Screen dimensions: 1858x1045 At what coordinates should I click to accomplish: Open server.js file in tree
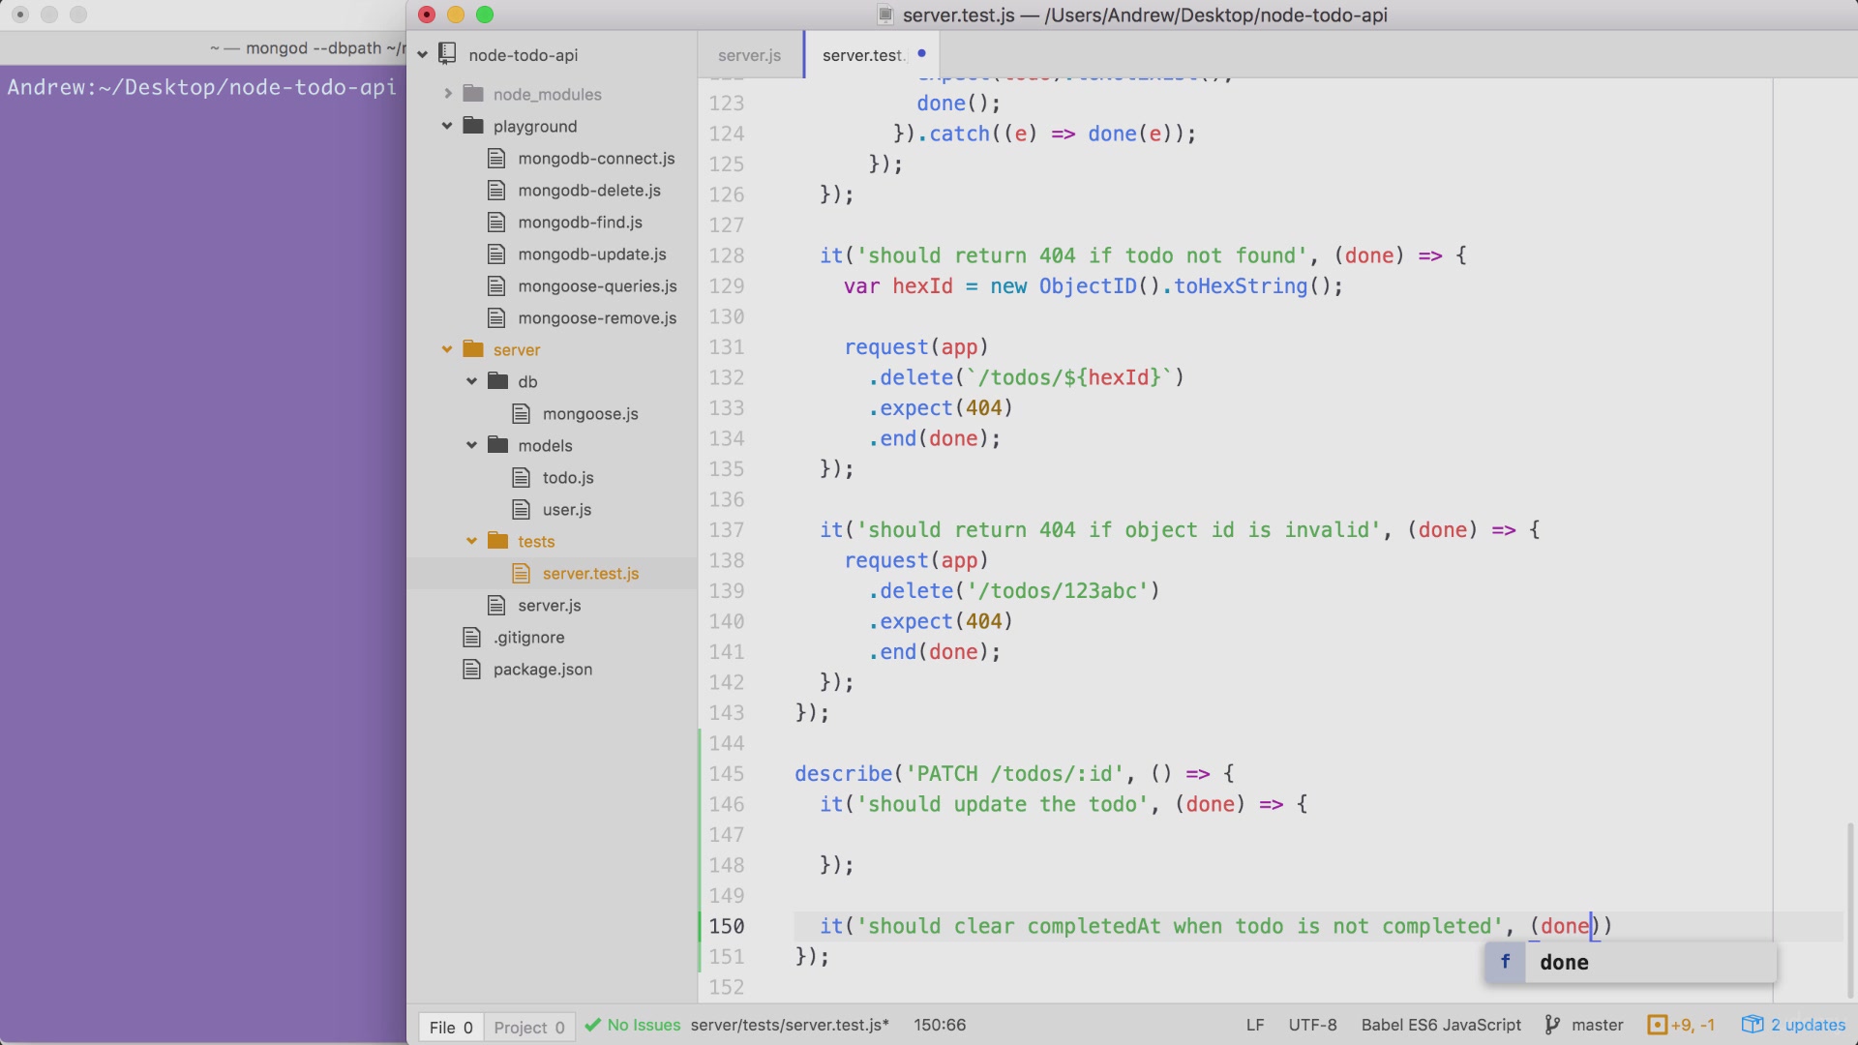coord(549,605)
